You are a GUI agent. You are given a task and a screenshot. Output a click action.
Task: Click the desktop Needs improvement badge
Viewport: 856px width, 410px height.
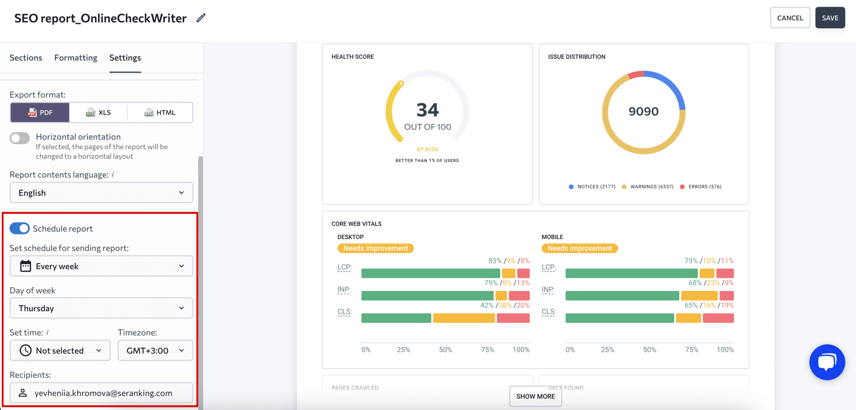pos(376,248)
